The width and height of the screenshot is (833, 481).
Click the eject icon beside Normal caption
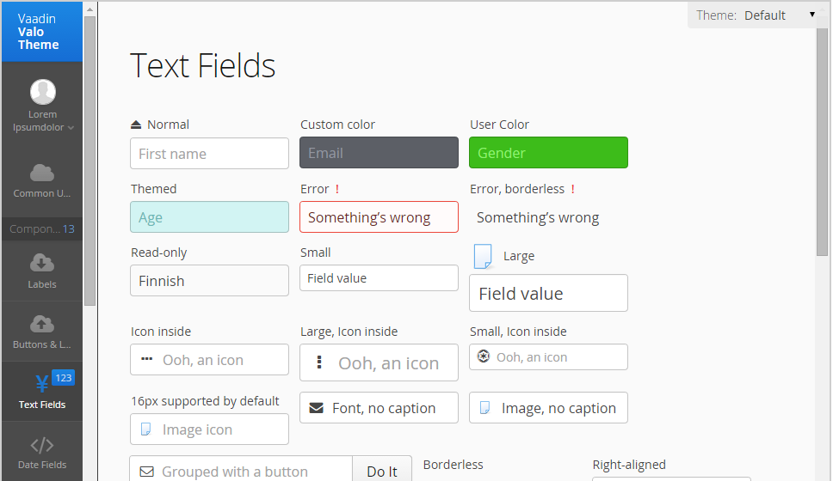coord(136,125)
